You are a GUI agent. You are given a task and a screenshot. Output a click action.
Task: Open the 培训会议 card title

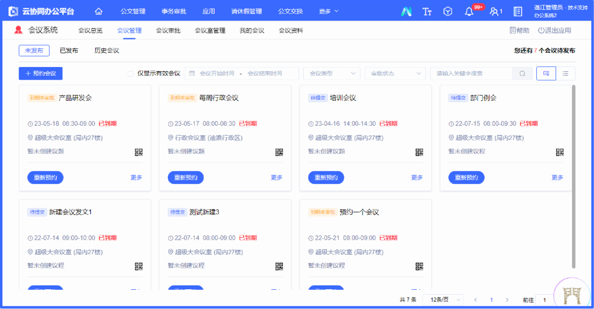pos(343,98)
